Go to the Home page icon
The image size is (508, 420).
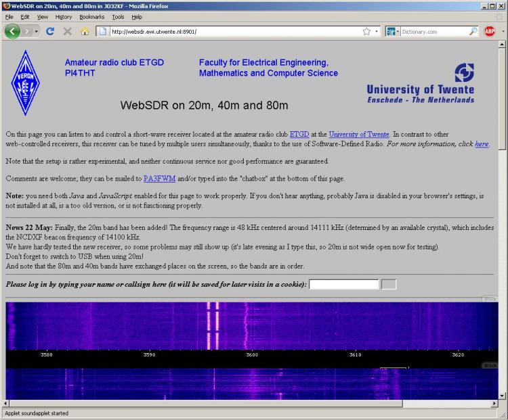tap(85, 31)
